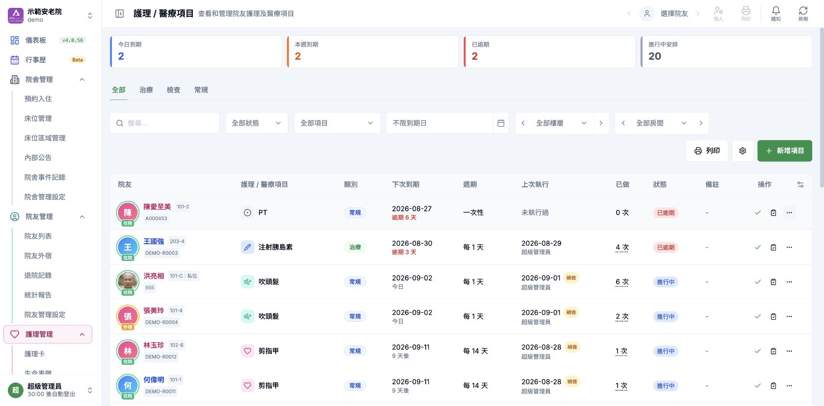Click 4 次 done count for 王國強
The height and width of the screenshot is (406, 824).
[622, 247]
